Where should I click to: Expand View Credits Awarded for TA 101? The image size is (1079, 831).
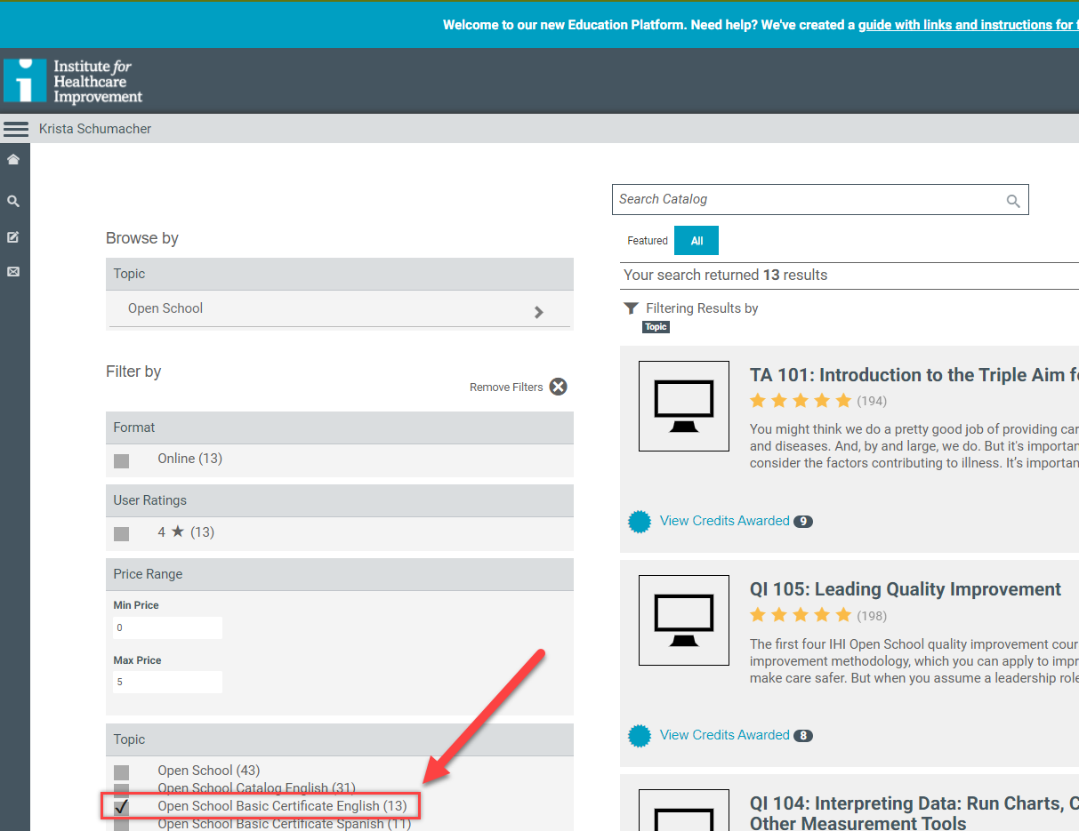[x=724, y=521]
